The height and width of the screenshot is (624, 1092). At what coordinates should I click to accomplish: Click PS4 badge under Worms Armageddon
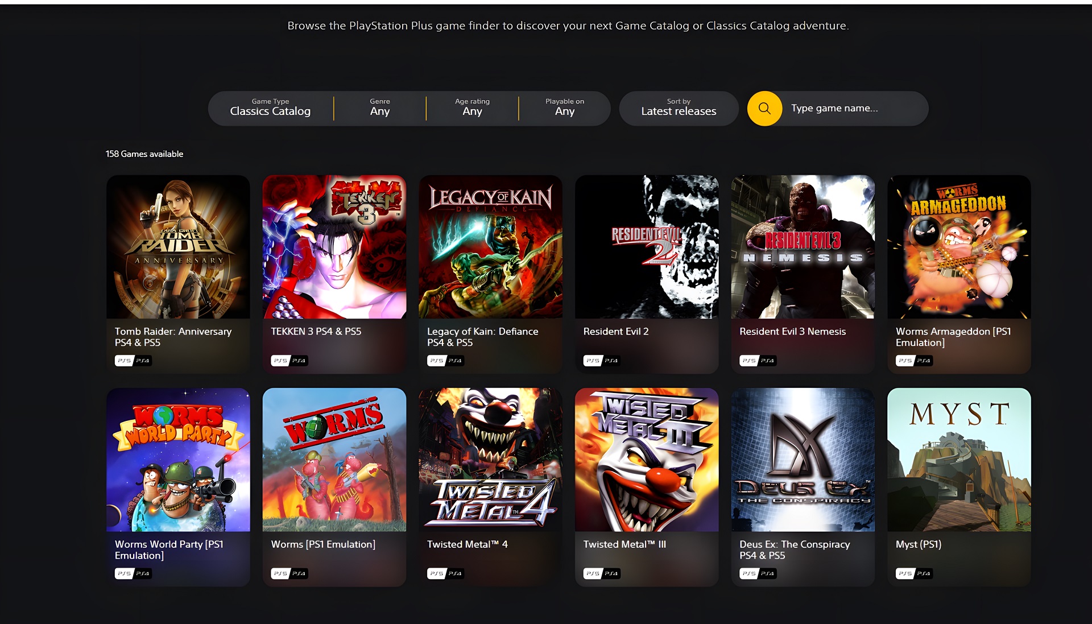(x=924, y=361)
